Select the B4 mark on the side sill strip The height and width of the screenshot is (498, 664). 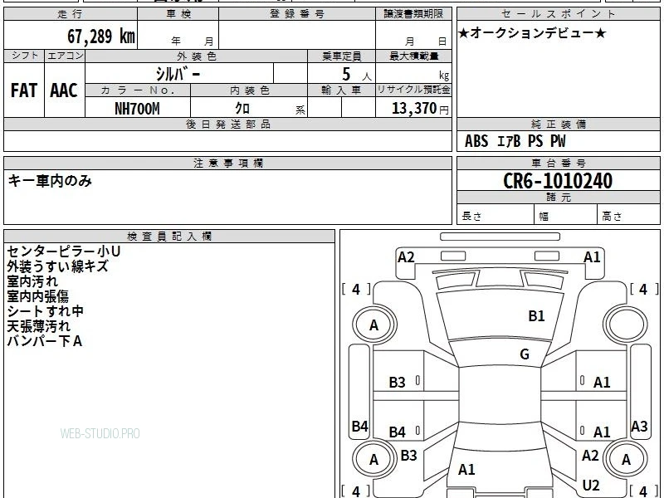(x=359, y=426)
